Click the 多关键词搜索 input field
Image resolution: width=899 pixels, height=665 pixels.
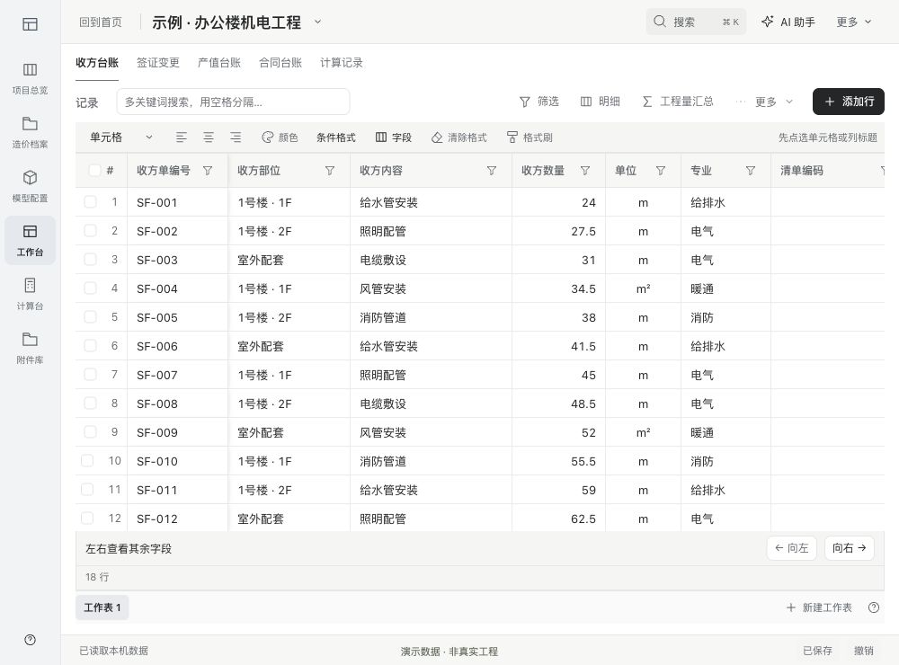(x=234, y=102)
